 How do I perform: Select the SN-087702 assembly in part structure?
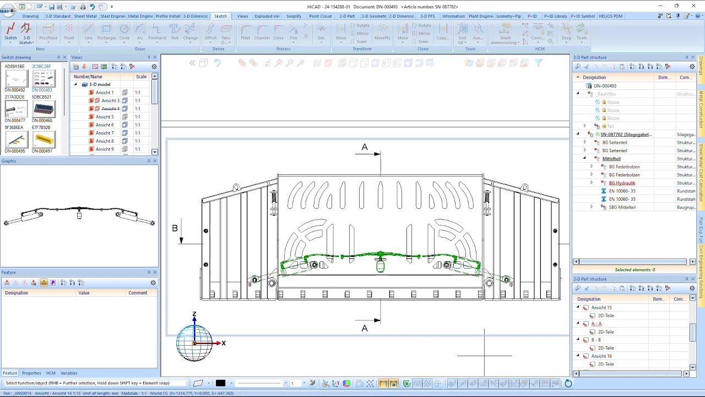point(626,135)
